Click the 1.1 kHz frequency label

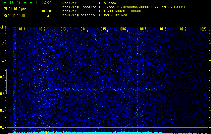[2, 44]
